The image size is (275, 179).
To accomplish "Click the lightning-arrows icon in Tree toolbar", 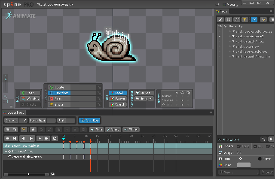I will 263,20.
